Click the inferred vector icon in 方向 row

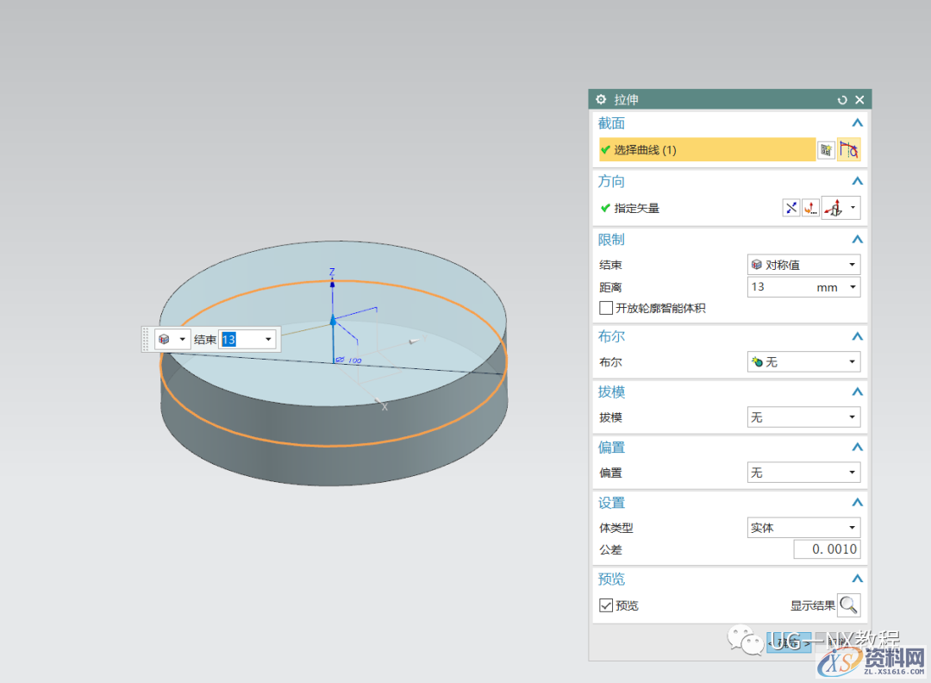point(834,208)
